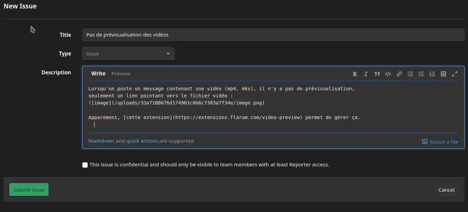Apply bold formatting in description toolbar
The image size is (468, 212).
coord(355,74)
